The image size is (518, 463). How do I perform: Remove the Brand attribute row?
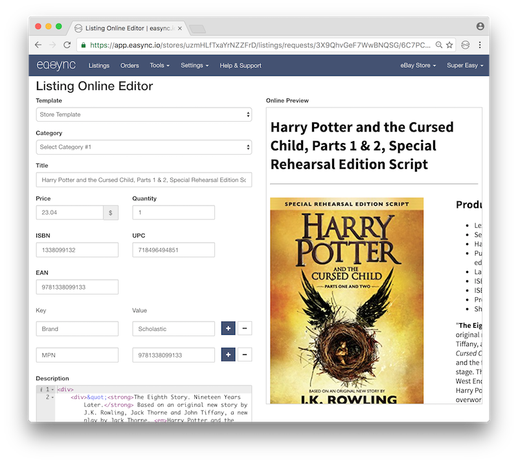tap(245, 328)
